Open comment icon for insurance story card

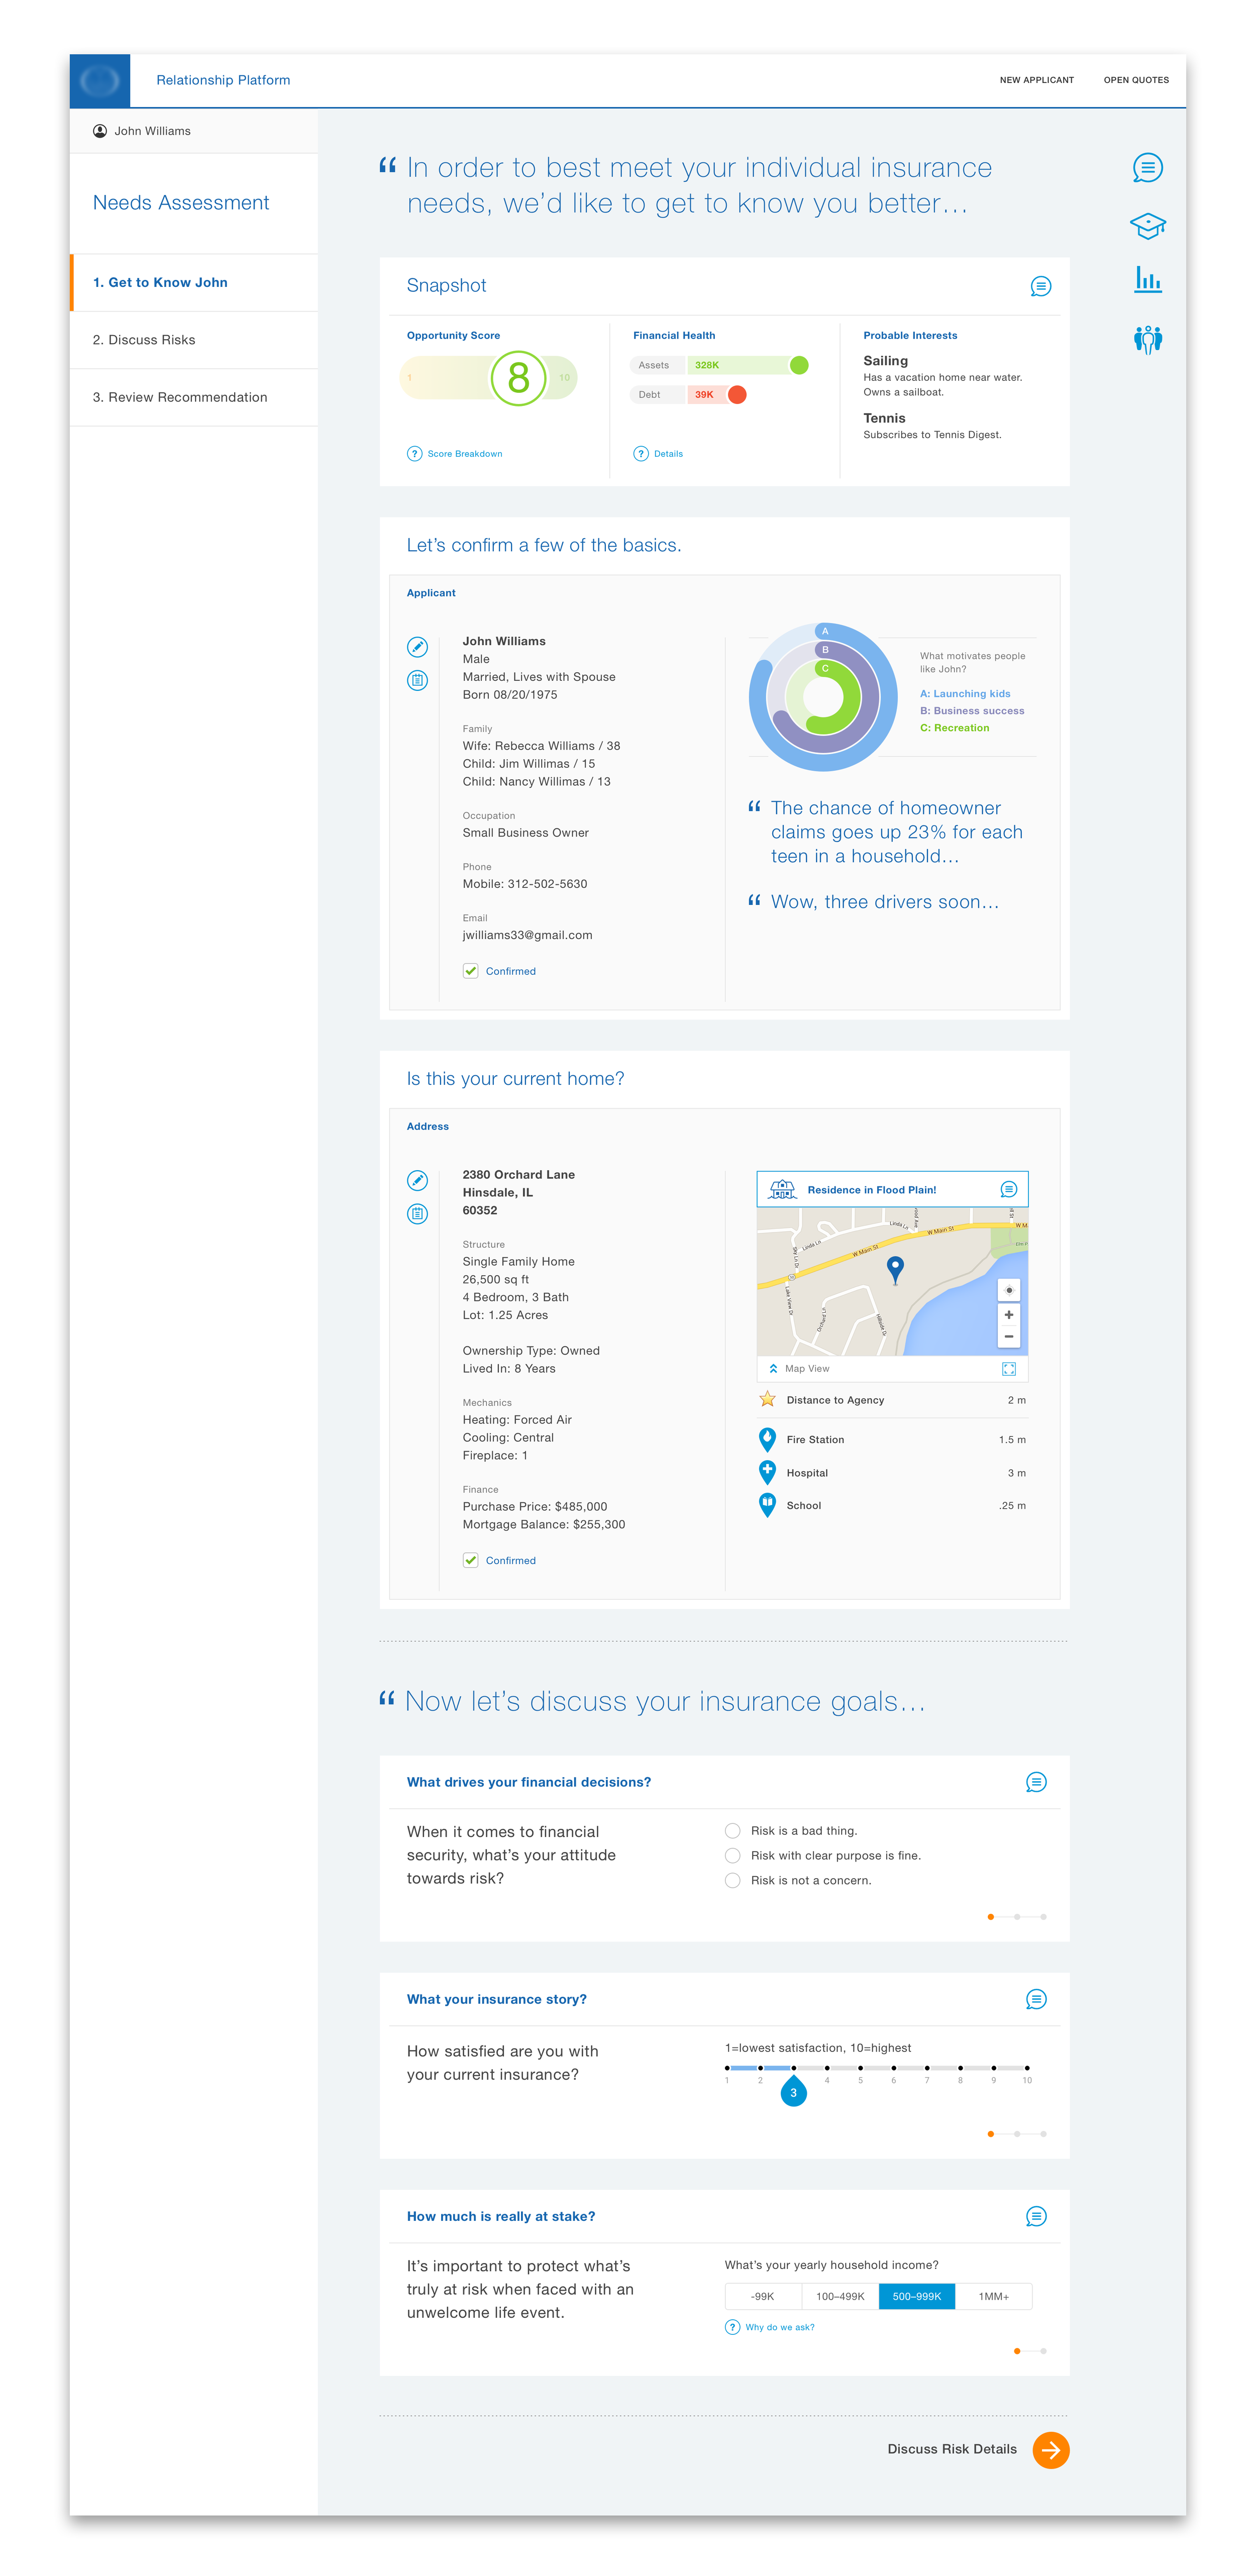pos(1036,1999)
